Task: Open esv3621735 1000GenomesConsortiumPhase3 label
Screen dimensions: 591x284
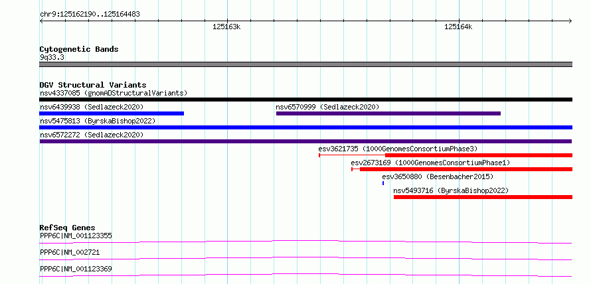Action: [x=398, y=149]
